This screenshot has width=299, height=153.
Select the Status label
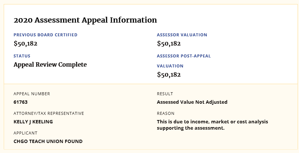coord(22,56)
